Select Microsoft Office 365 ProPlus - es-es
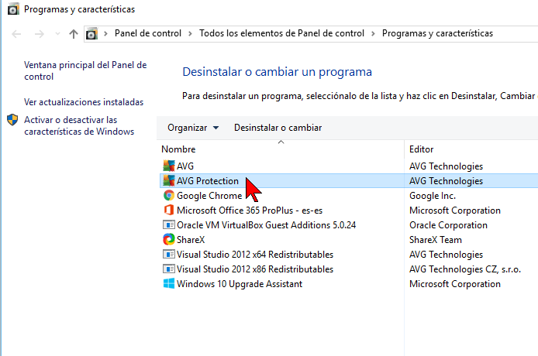Screen dimensions: 538x356 pos(250,211)
